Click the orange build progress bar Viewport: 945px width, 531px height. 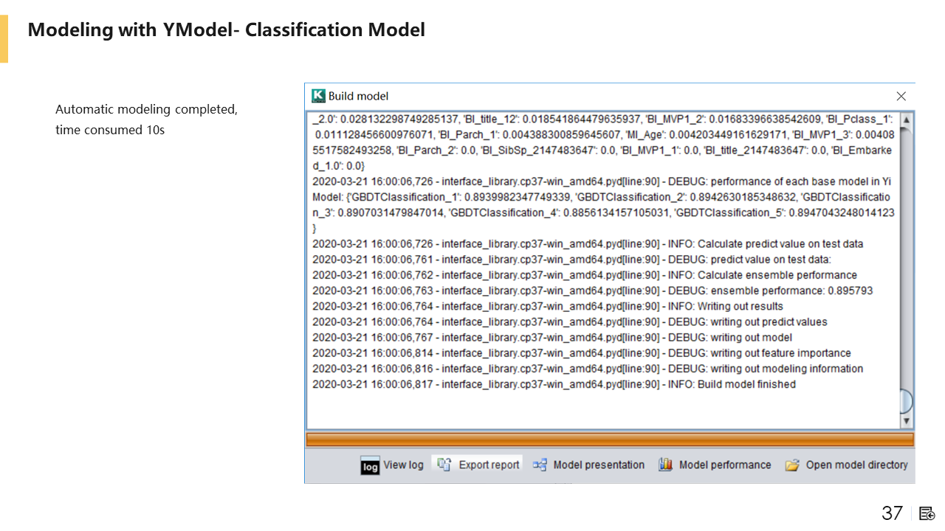tap(610, 440)
